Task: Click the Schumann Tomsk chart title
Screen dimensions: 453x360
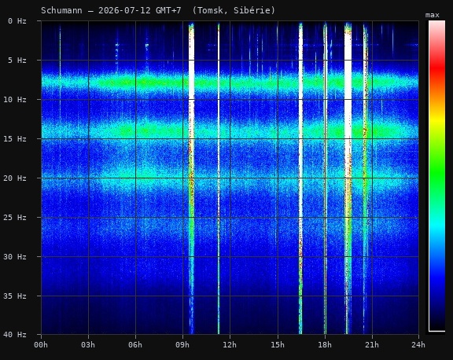Action: (158, 11)
